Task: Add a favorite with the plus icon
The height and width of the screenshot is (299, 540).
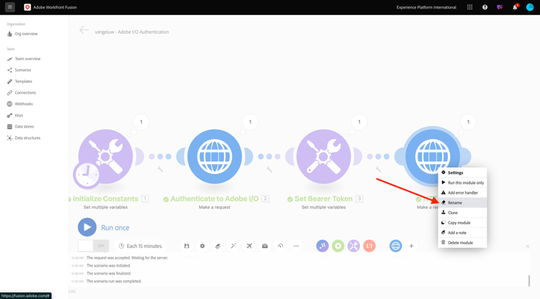Action: pyautogui.click(x=411, y=246)
